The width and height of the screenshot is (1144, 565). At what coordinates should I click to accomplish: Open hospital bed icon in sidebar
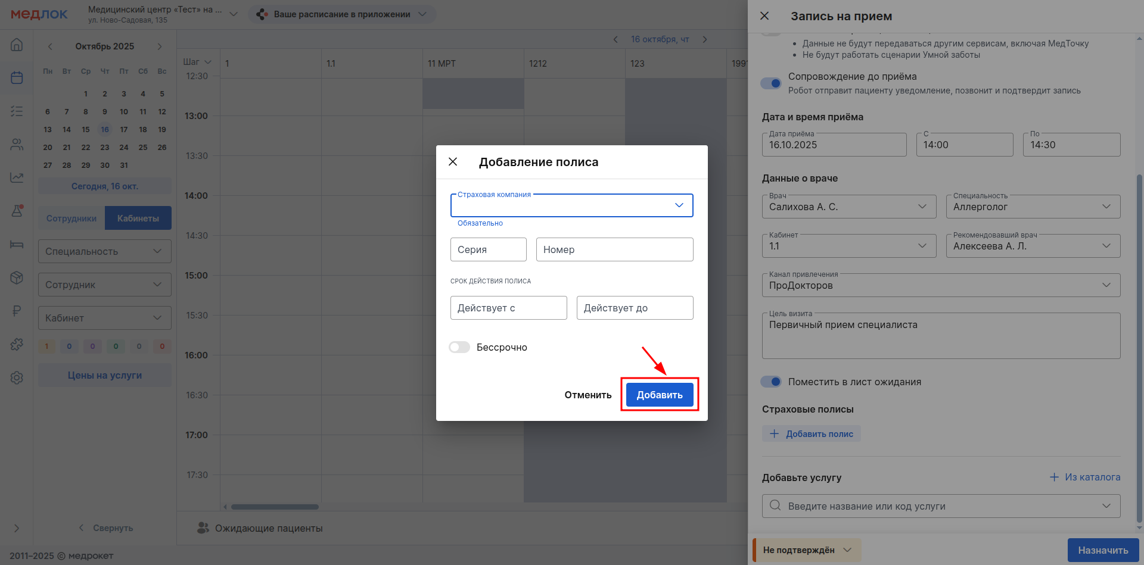[17, 244]
